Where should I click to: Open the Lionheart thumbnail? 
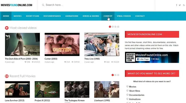pos(107,89)
